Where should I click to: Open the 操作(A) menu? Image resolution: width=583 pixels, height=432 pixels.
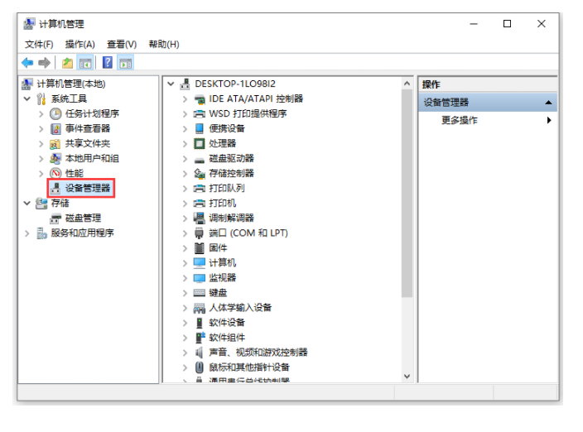pos(80,44)
